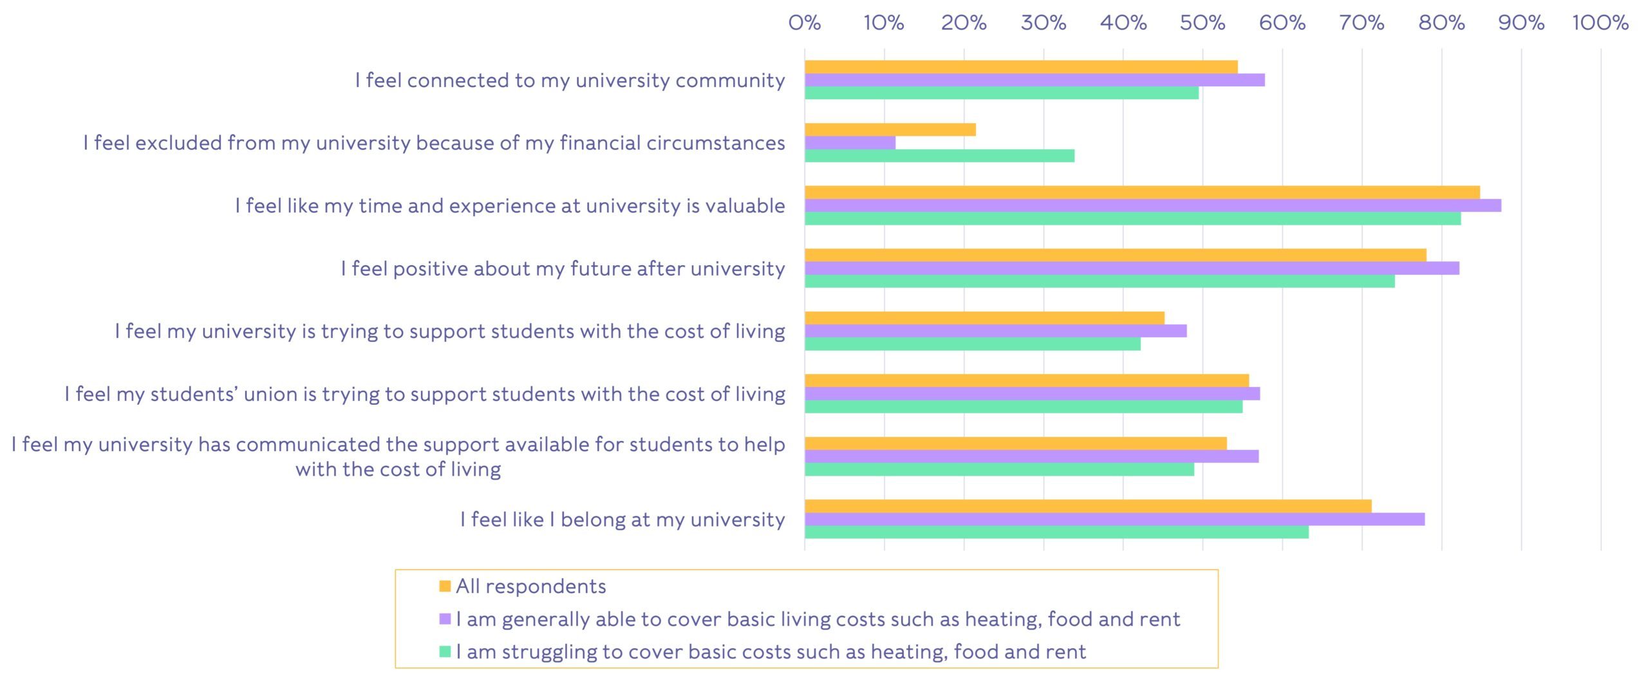The height and width of the screenshot is (674, 1648).
Task: Click the 50% axis tick label
Action: tap(1202, 23)
